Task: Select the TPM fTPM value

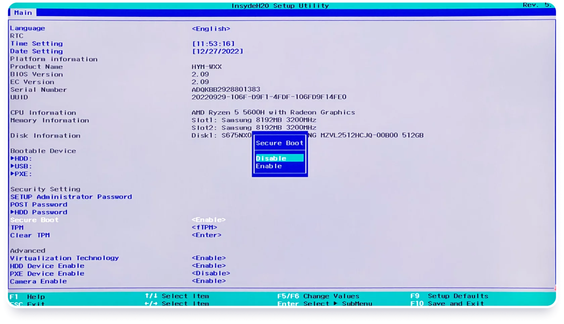Action: pos(204,227)
